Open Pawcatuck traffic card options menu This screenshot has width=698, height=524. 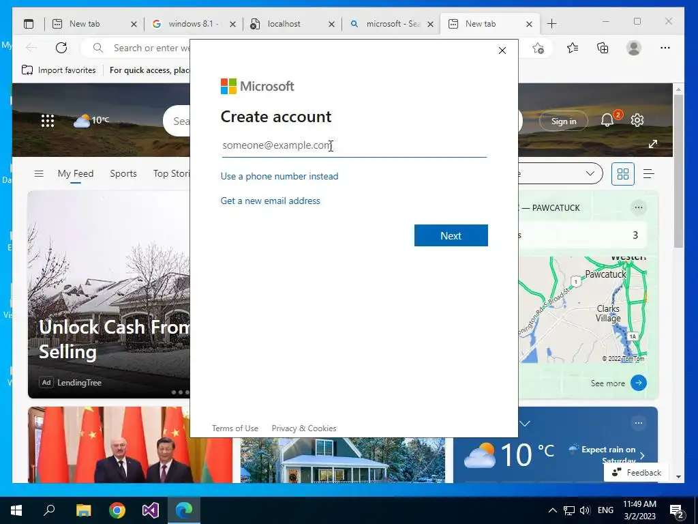[x=638, y=207]
